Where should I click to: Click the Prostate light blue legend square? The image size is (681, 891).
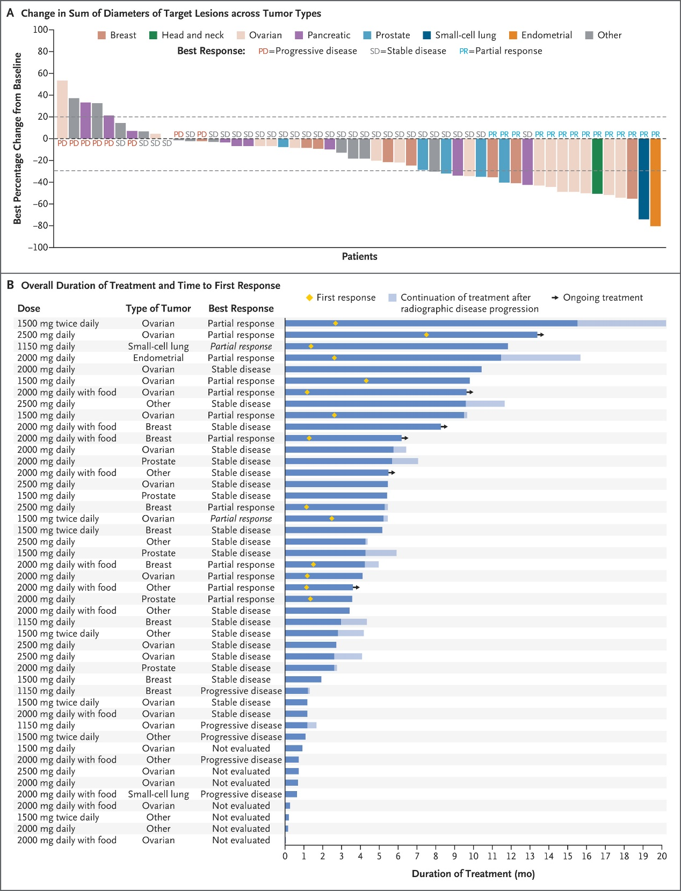[x=367, y=35]
